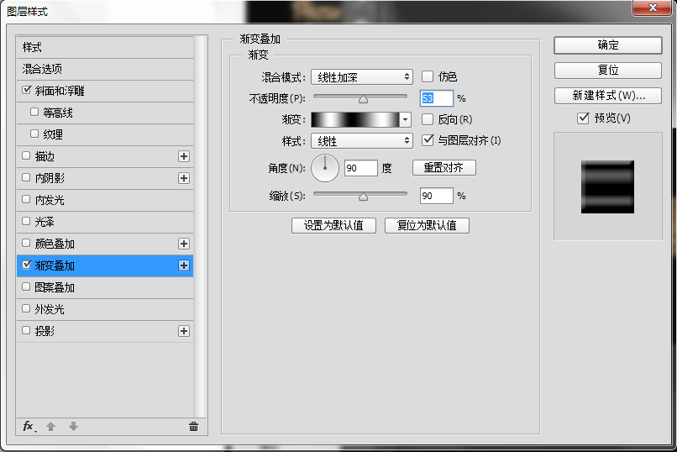Click the style preview thumbnail
The height and width of the screenshot is (452, 677).
point(607,187)
